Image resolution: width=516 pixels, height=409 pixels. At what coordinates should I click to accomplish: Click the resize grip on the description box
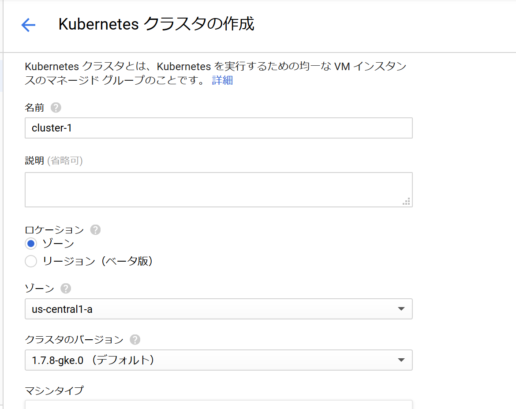(406, 202)
